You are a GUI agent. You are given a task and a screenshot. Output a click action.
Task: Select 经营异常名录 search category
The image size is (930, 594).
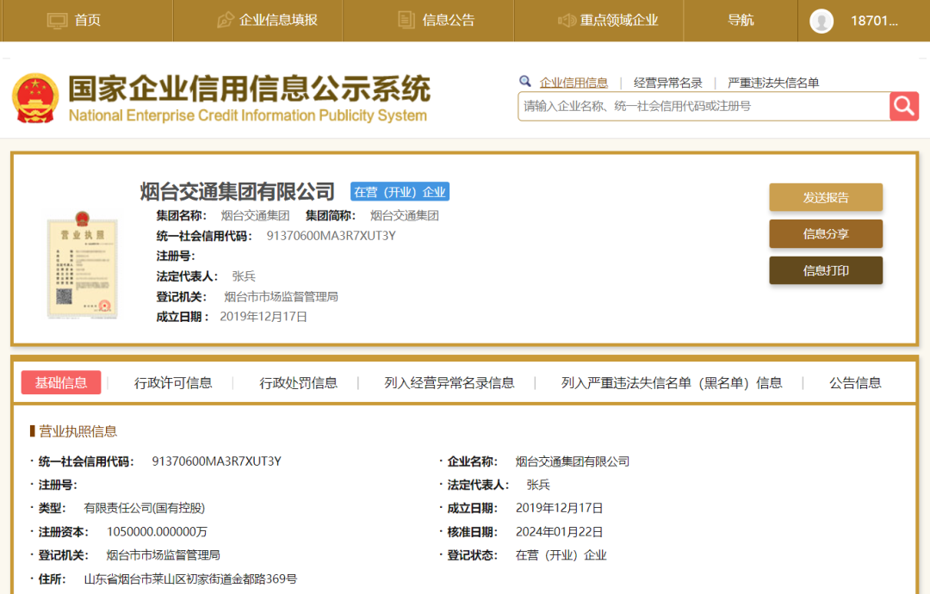click(667, 83)
